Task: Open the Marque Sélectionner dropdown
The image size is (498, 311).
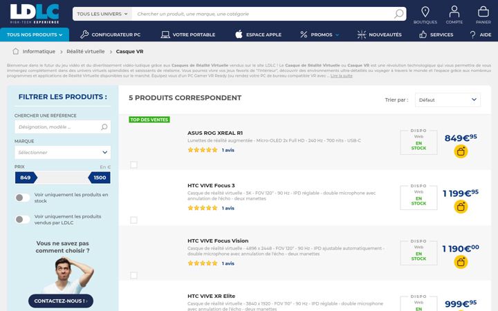Action: (x=62, y=152)
